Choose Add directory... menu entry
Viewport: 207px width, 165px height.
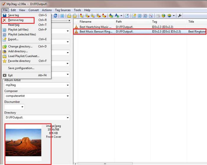click(x=26, y=51)
